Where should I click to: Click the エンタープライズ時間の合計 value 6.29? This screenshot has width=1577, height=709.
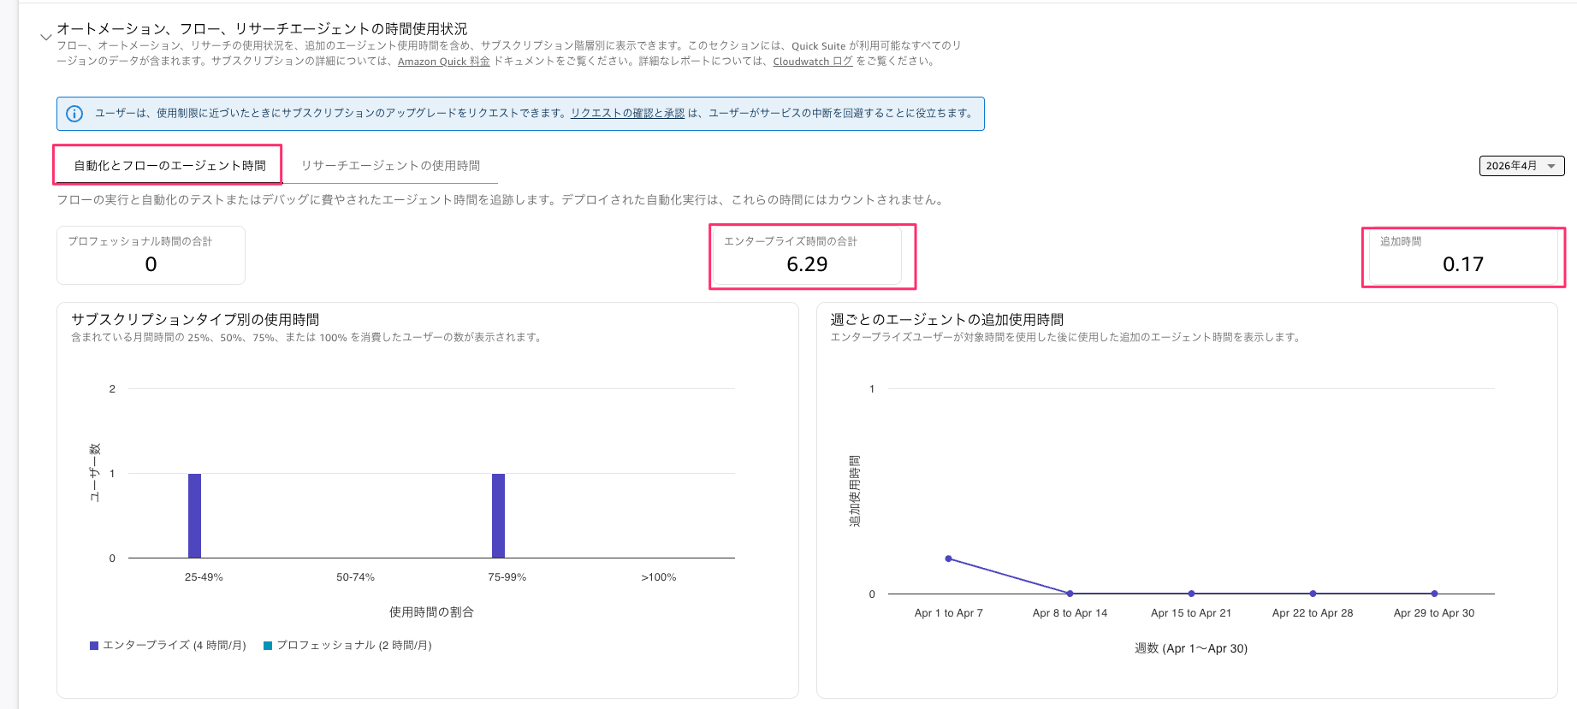click(807, 264)
